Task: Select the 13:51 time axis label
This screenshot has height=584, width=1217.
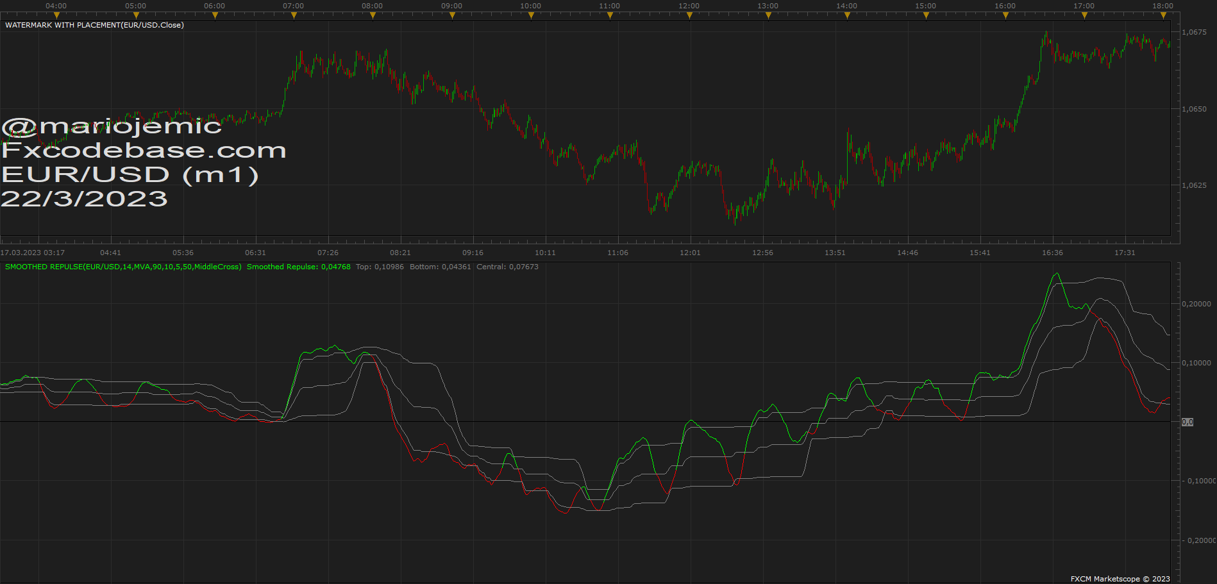Action: point(835,253)
